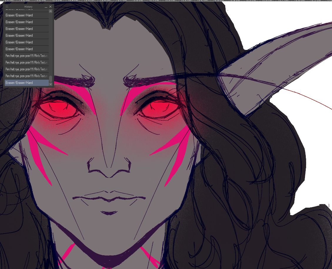Click the History scrollbar down arrow
Viewport: 332px width, 269px height.
pos(51,84)
